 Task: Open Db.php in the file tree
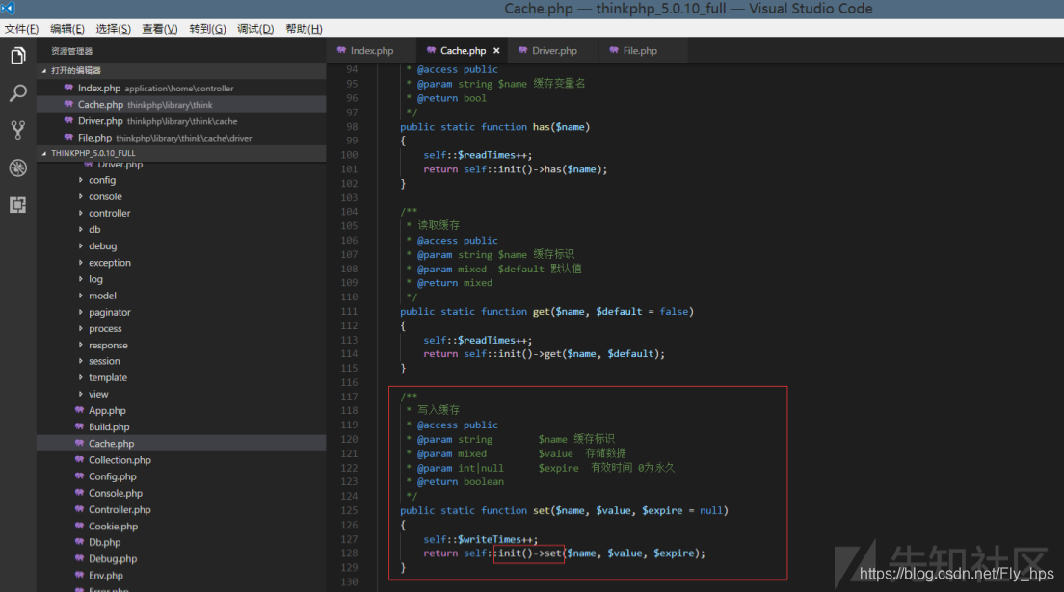tap(181, 543)
